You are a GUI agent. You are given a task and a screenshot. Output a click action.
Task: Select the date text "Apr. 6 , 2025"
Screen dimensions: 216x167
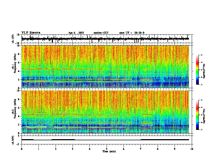(76, 33)
